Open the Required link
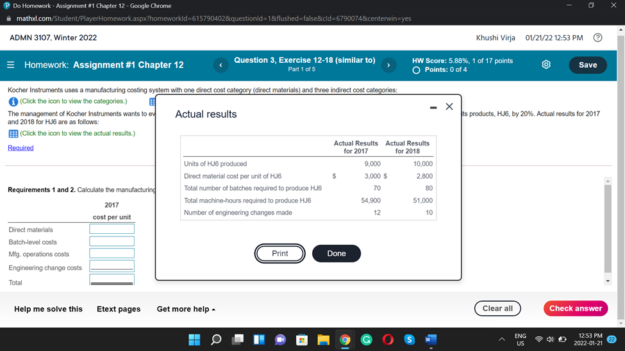 (x=21, y=148)
